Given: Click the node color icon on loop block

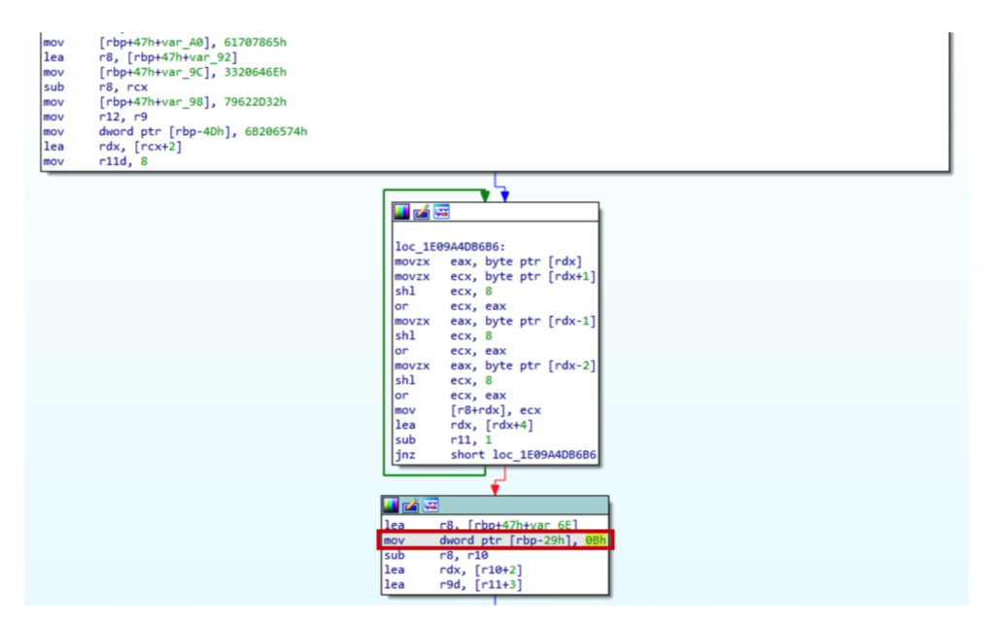Looking at the screenshot, I should [402, 212].
